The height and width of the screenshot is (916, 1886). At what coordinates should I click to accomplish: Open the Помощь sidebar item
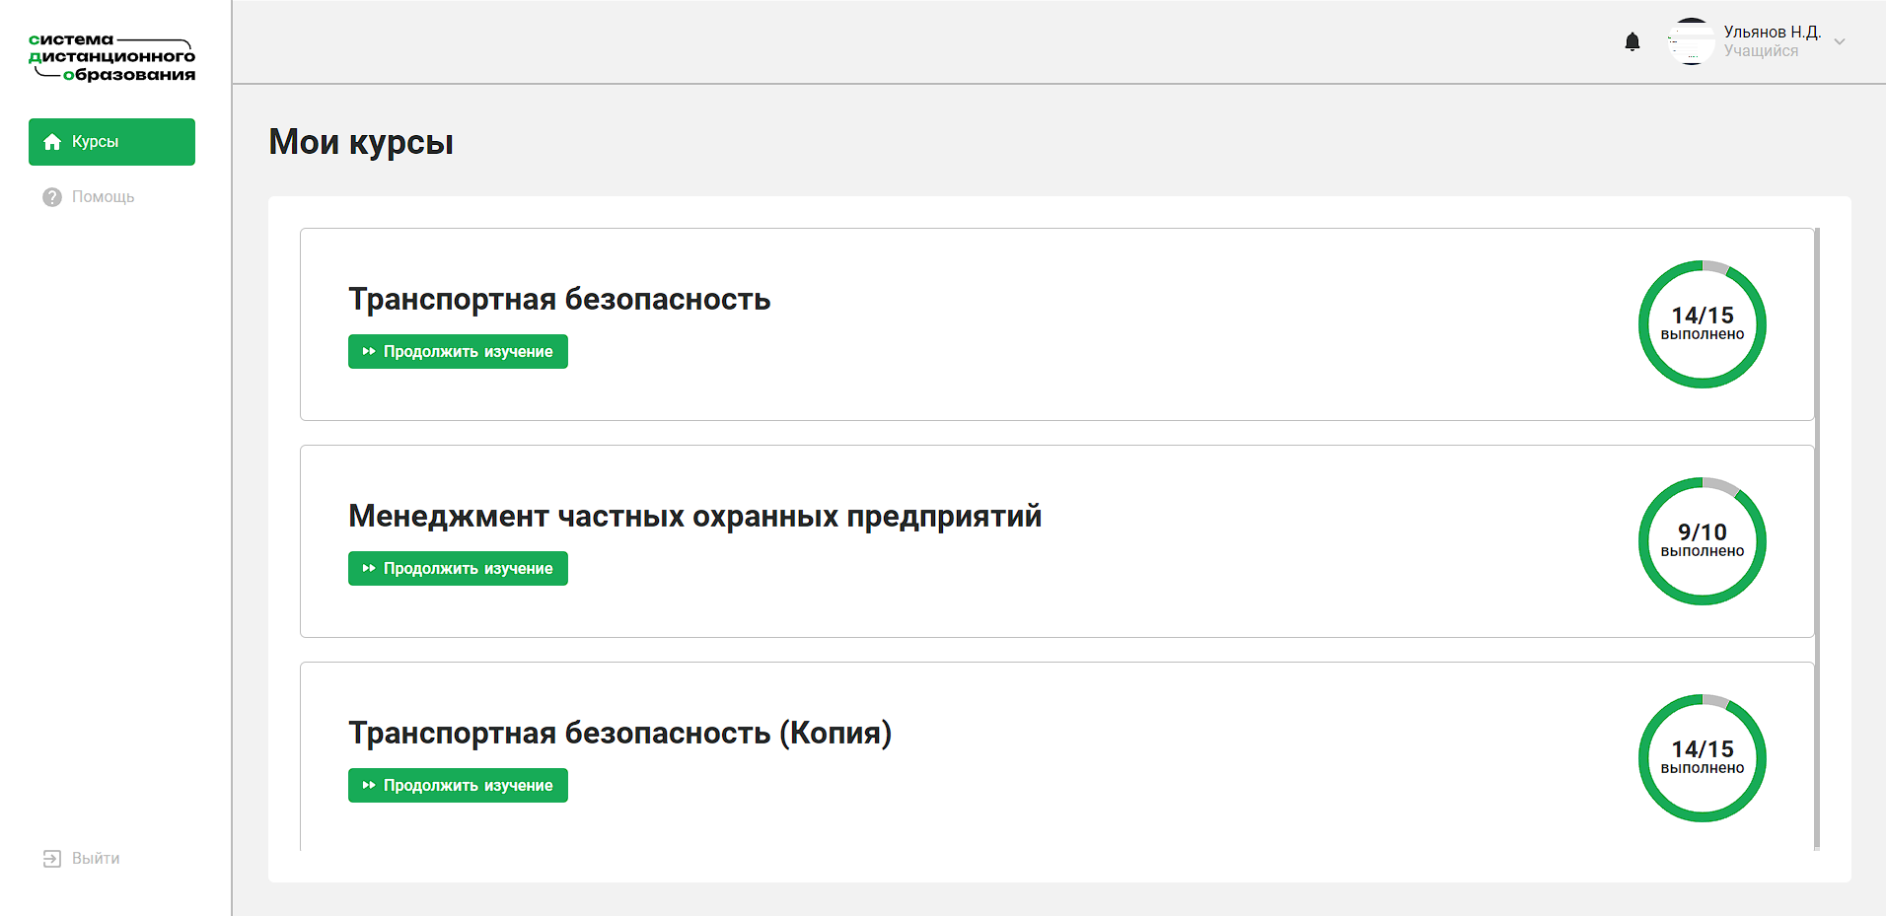tap(103, 197)
